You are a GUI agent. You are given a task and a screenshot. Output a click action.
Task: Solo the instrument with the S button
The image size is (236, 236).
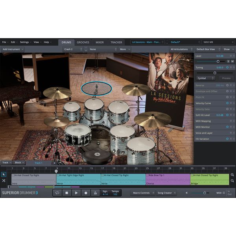228,61
